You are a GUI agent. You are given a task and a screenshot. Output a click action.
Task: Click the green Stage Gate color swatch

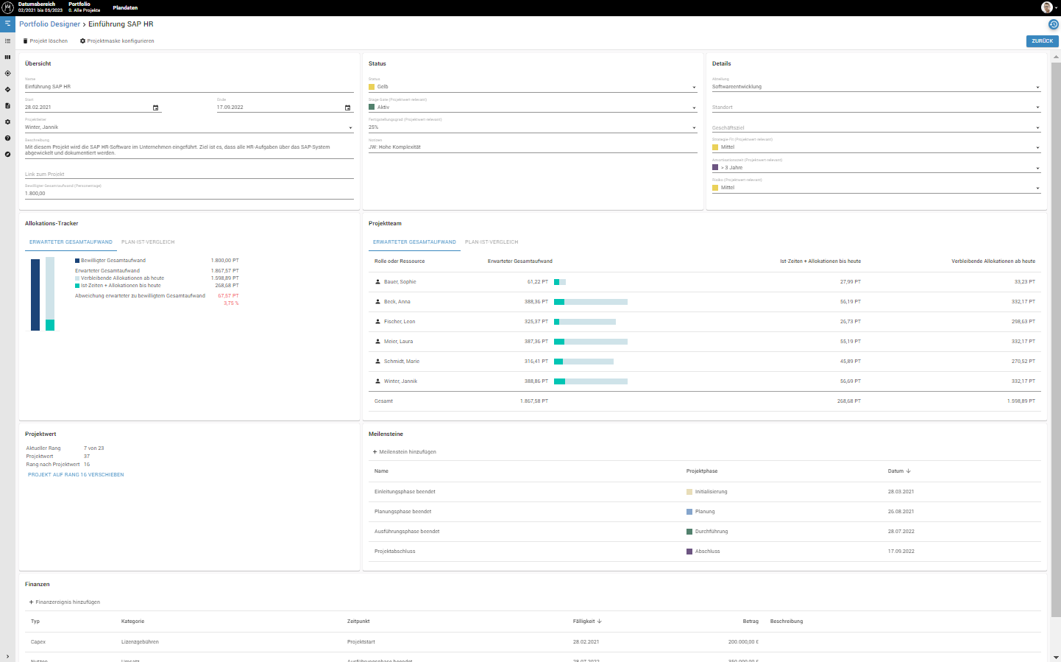[x=372, y=108]
